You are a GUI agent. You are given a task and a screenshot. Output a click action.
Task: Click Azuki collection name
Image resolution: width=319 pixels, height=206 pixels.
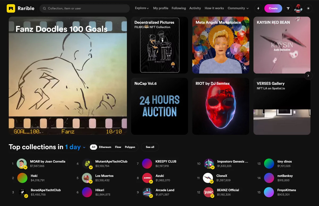point(160,176)
